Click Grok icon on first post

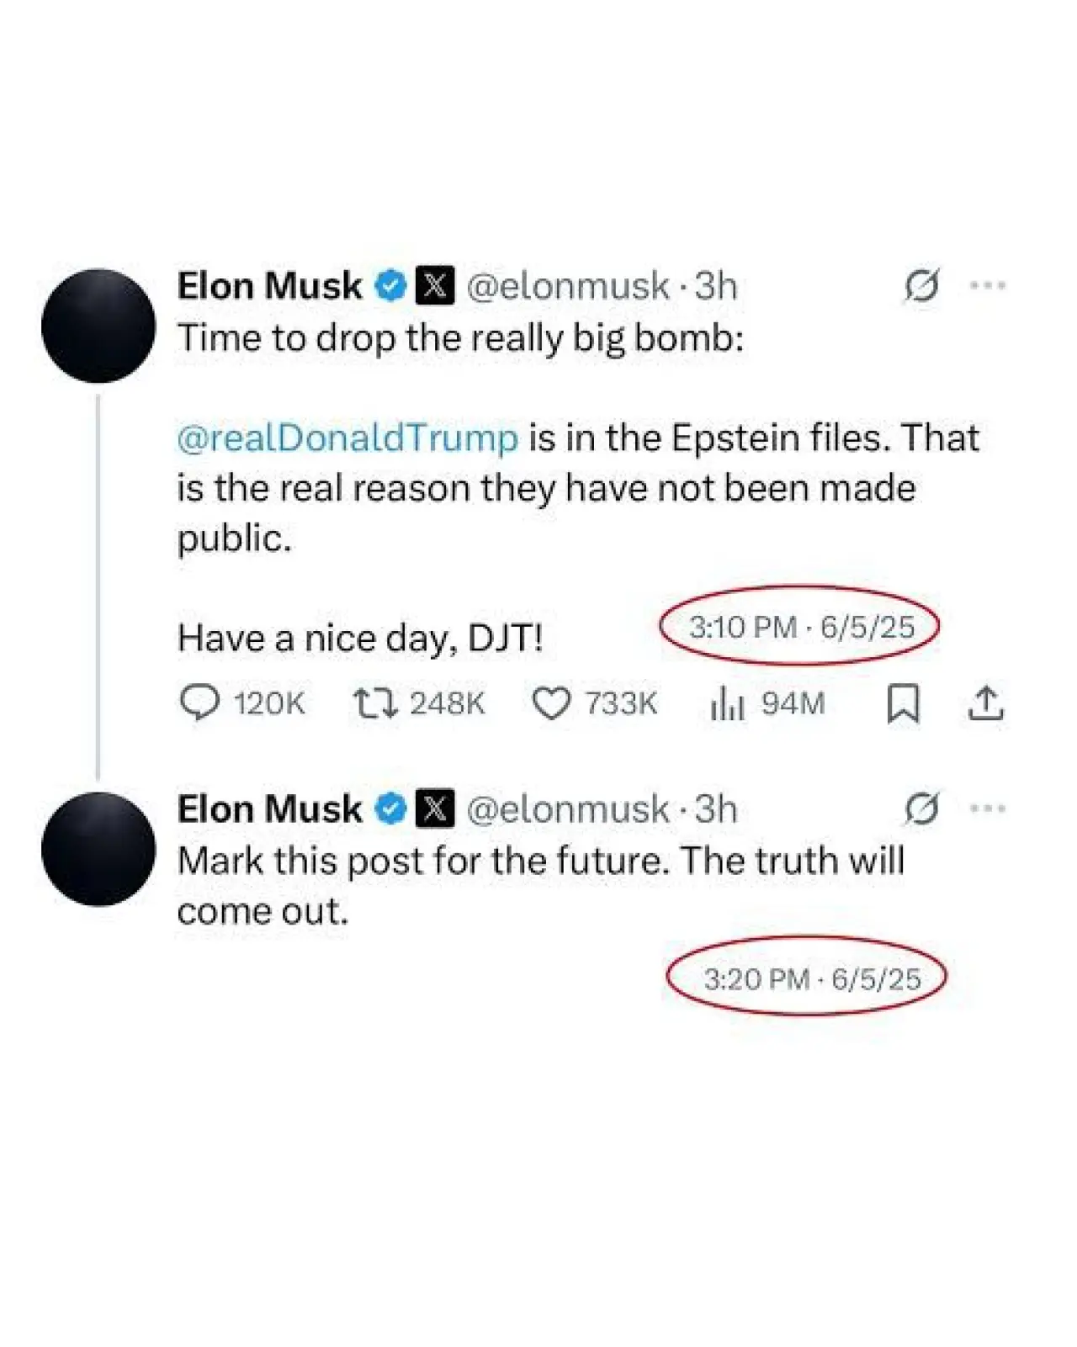[922, 286]
